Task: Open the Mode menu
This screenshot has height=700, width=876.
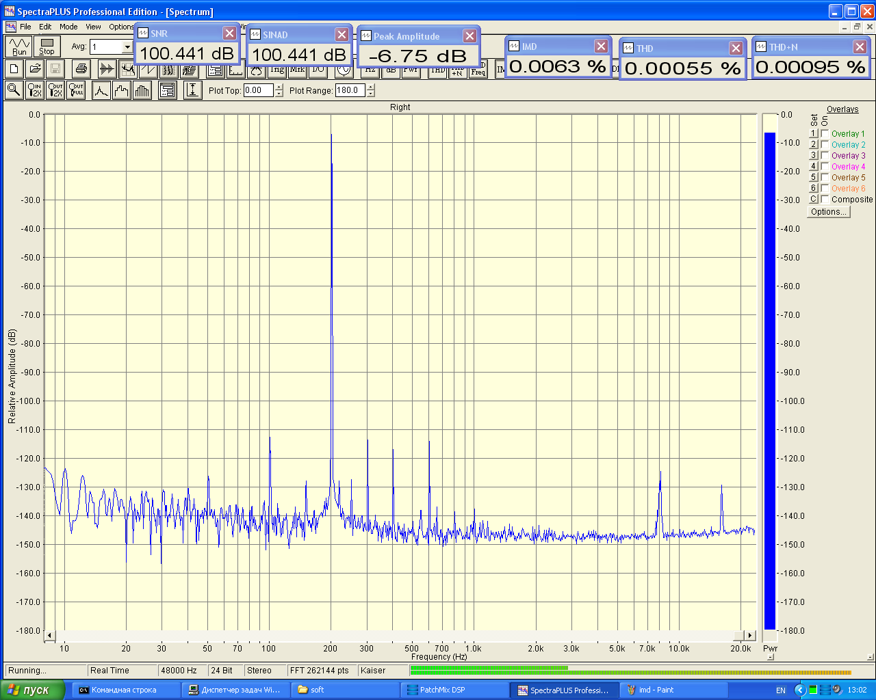Action: click(68, 27)
